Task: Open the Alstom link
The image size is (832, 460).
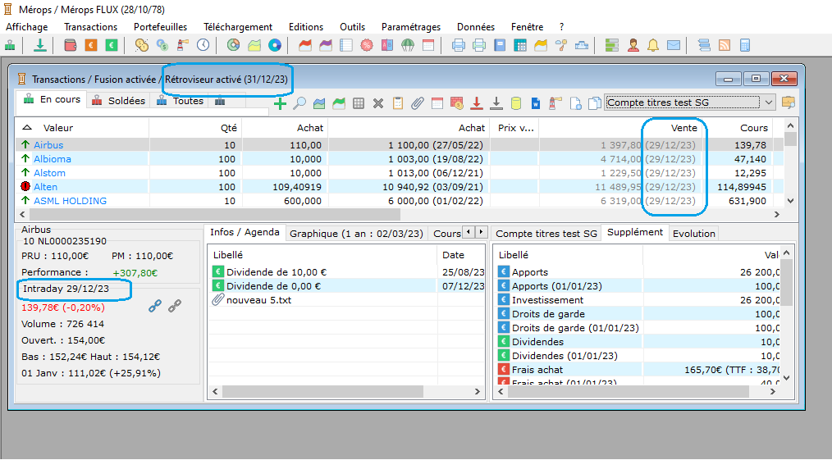Action: pyautogui.click(x=49, y=173)
